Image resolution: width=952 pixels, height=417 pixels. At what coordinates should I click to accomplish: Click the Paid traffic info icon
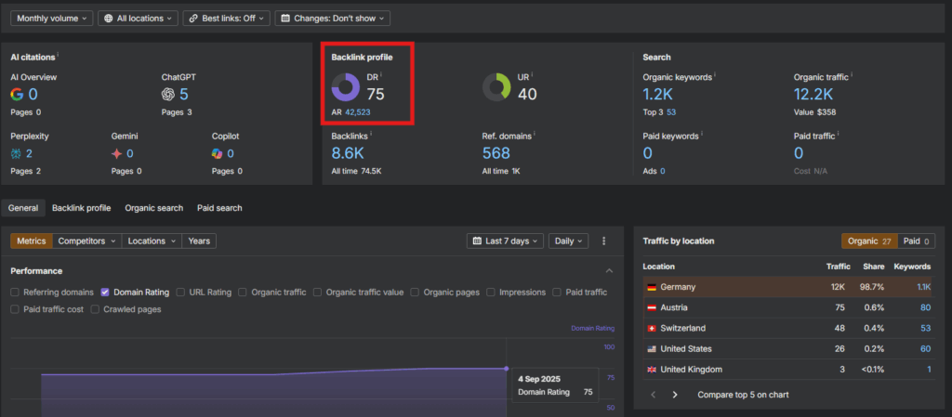tap(840, 135)
